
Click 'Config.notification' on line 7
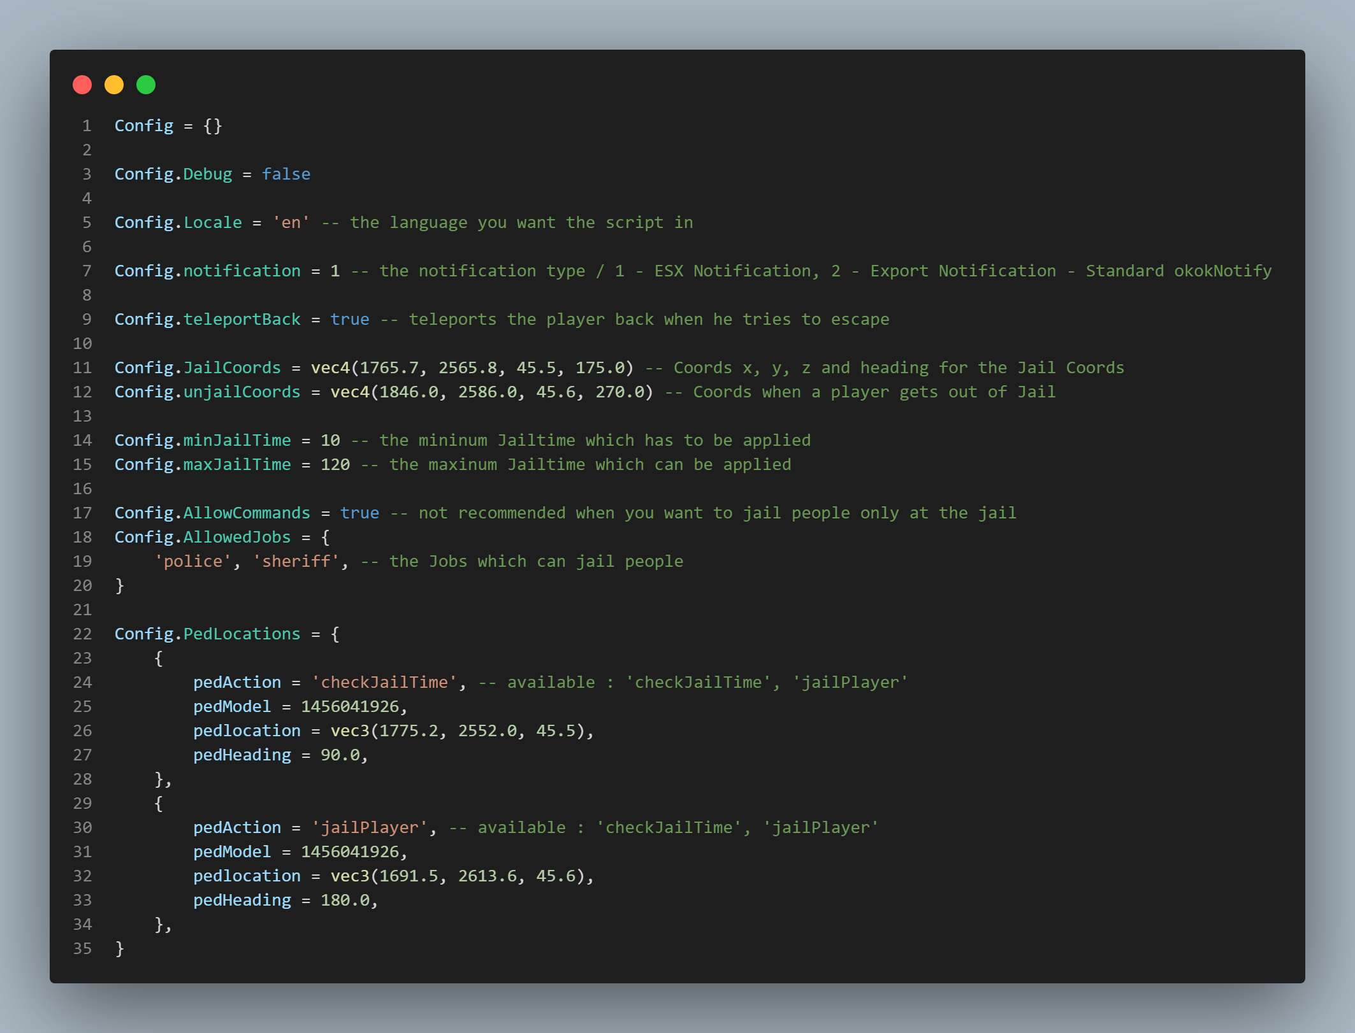207,271
